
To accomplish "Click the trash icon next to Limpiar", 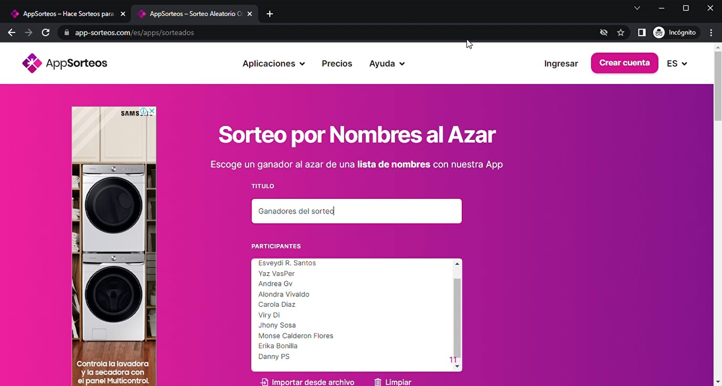I will point(378,382).
